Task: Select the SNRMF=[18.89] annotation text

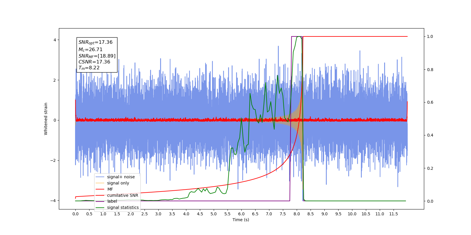Action: 97,56
